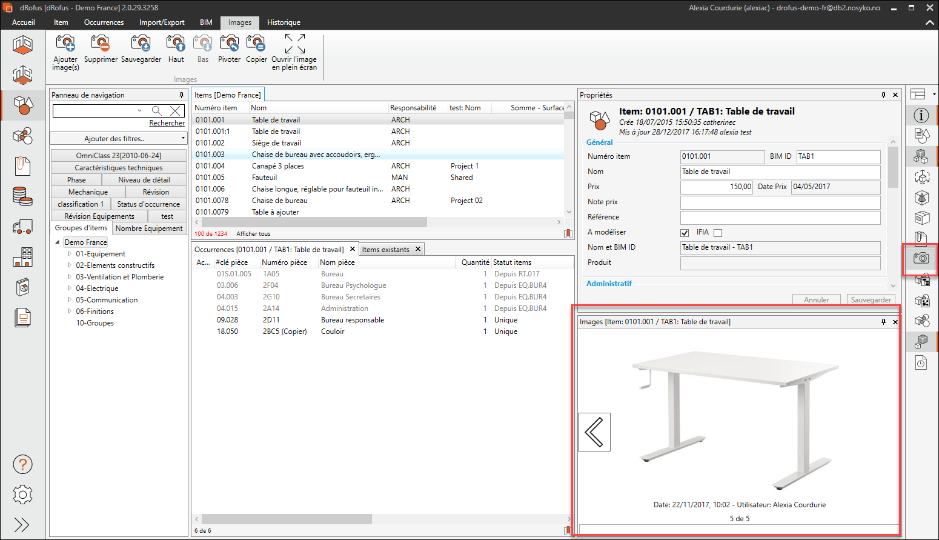Click the Supprimer image icon

pos(101,44)
